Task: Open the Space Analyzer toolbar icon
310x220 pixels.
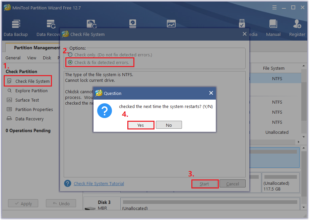Action: coord(171,24)
